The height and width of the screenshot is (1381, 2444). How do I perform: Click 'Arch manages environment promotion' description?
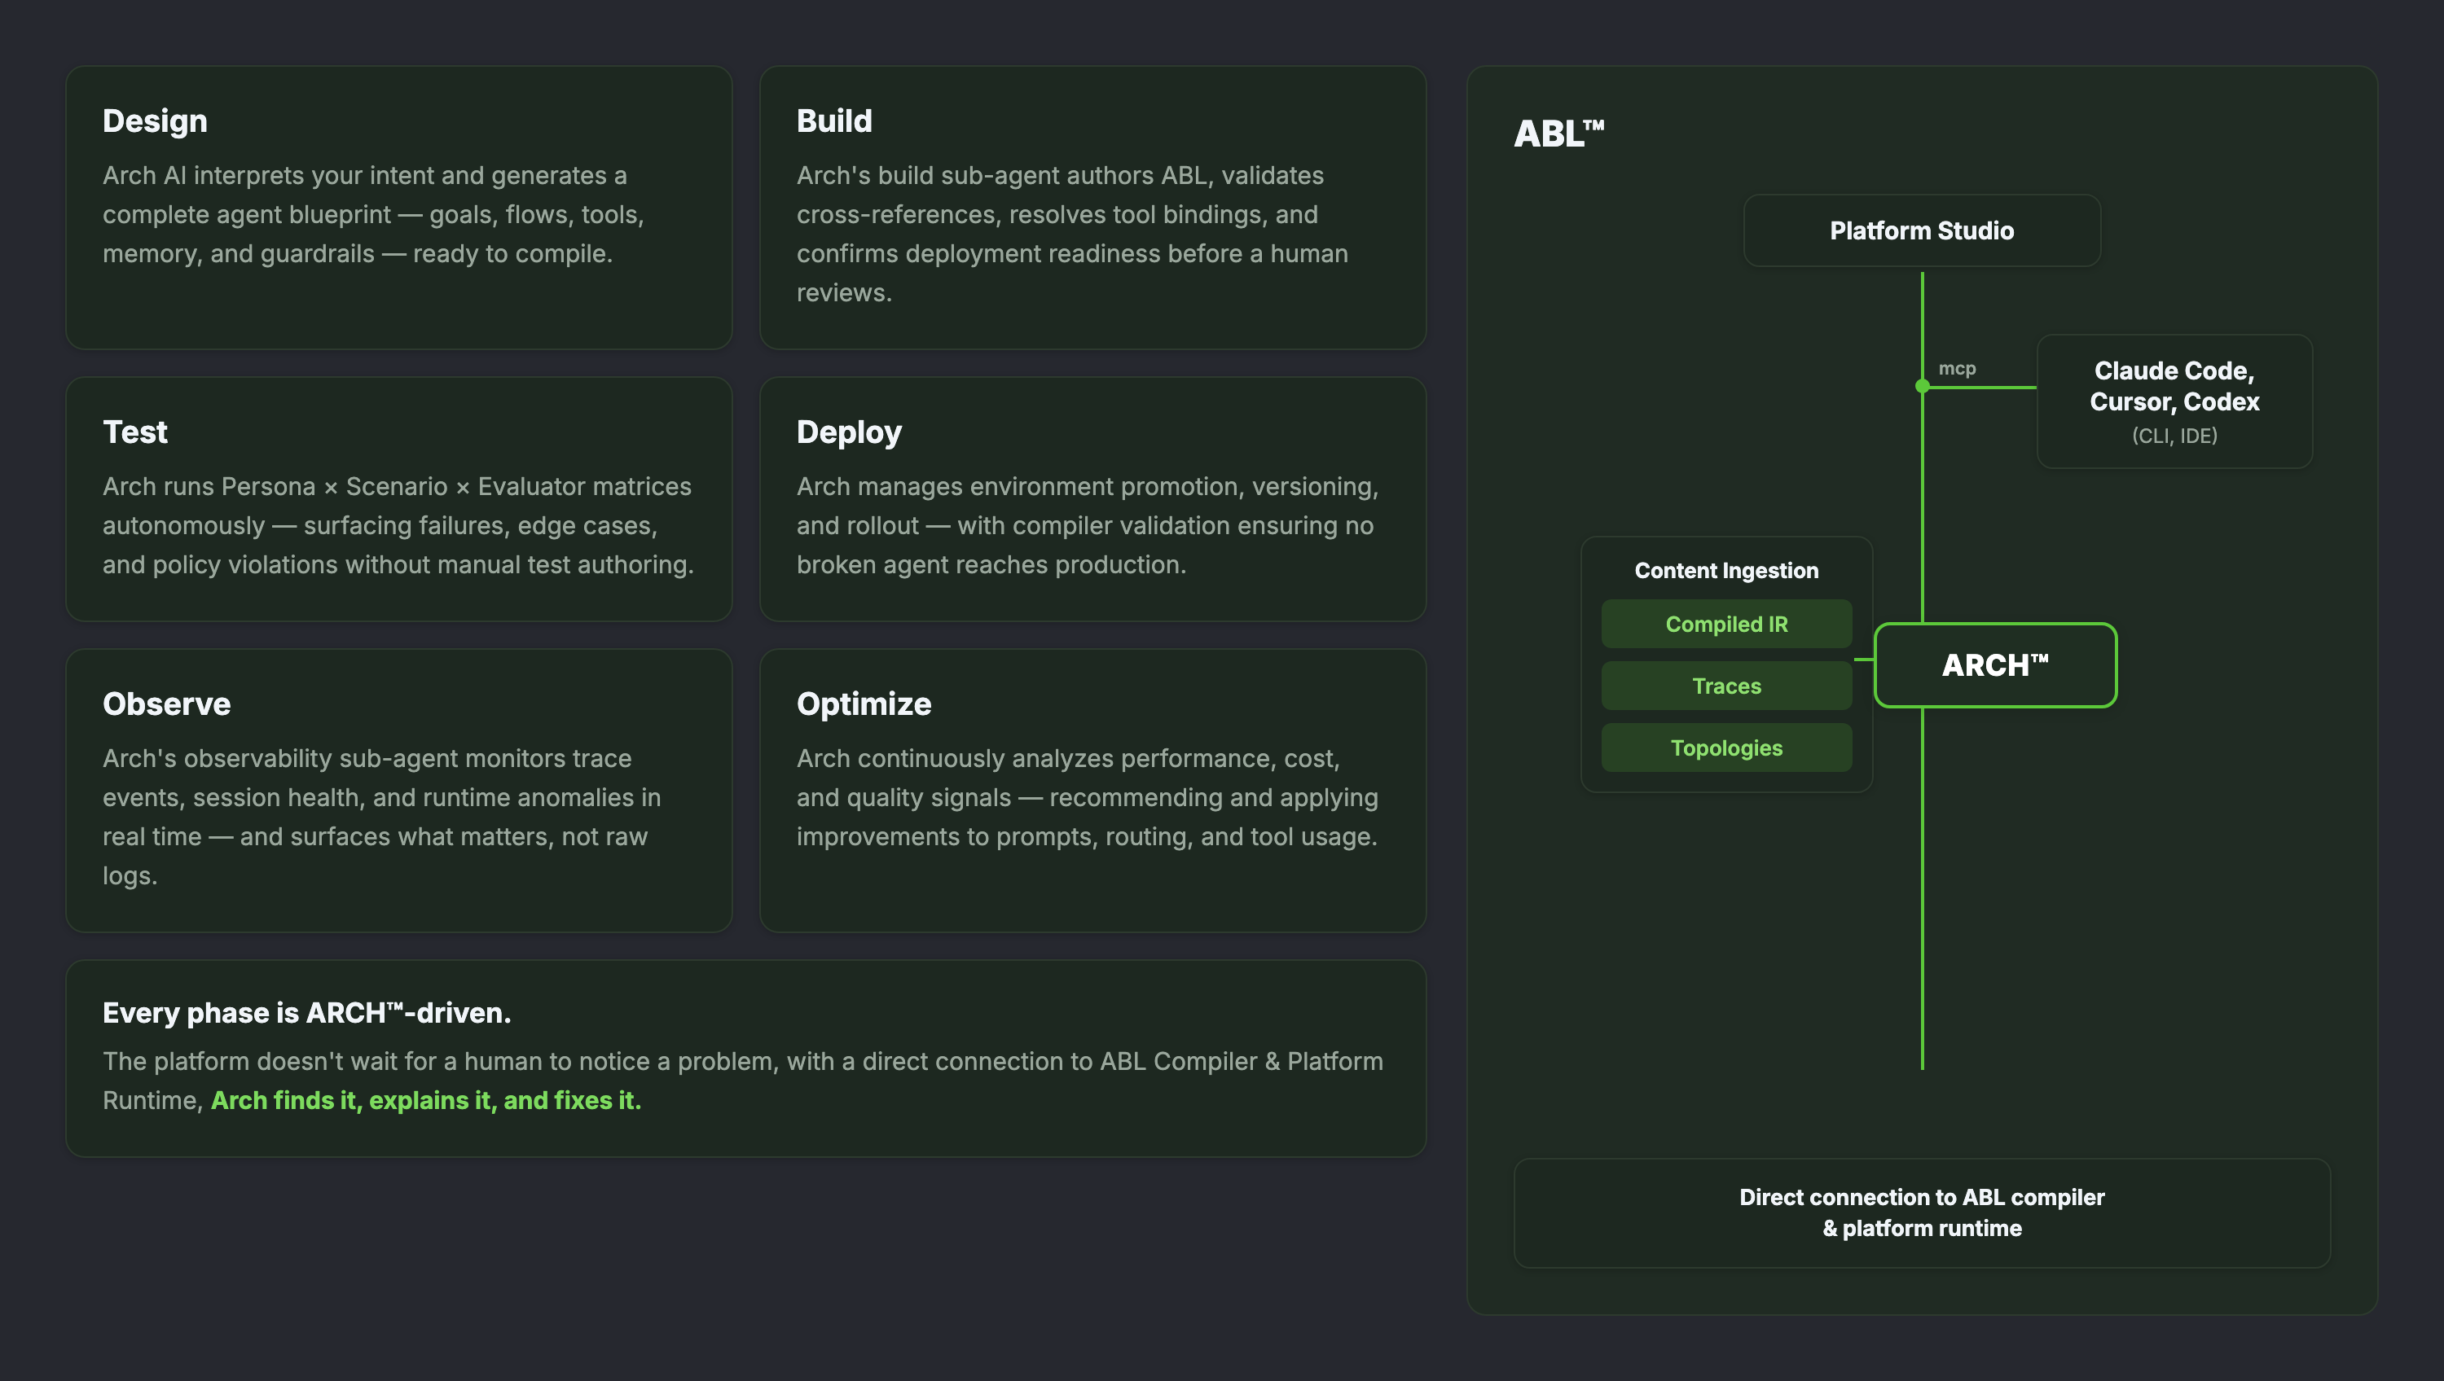pyautogui.click(x=1088, y=525)
